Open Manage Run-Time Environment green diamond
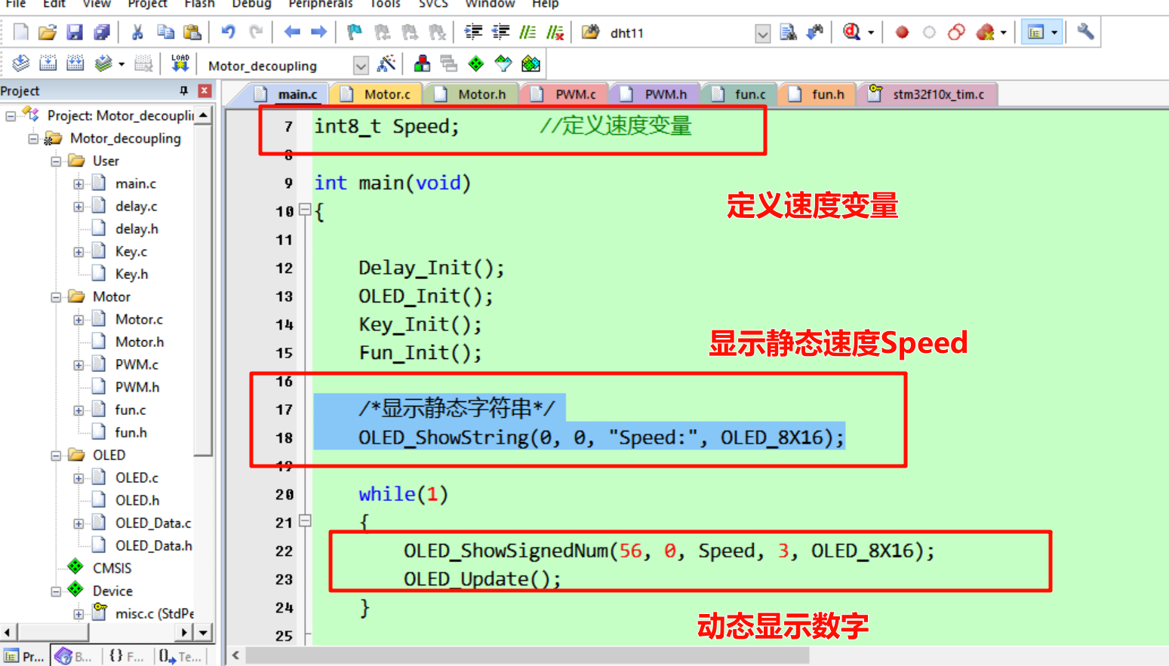The width and height of the screenshot is (1169, 666). pyautogui.click(x=476, y=64)
